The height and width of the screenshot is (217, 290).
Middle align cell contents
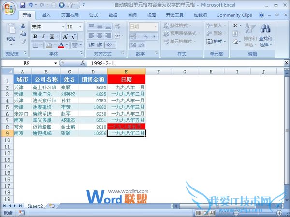[x=100, y=27]
